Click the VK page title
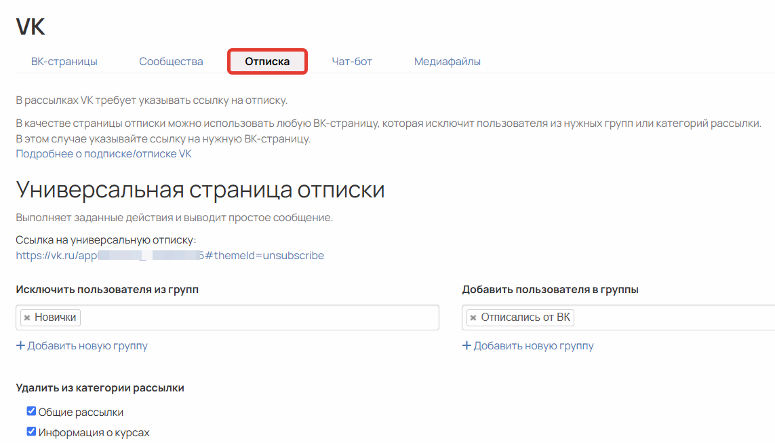Screen dimensions: 775x443 [x=30, y=26]
